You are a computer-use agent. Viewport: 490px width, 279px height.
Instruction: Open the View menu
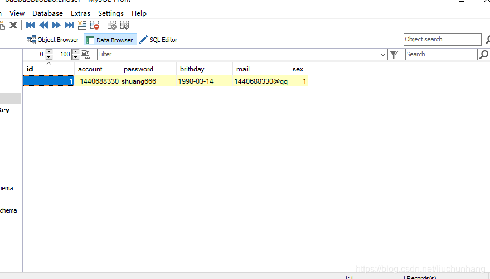pyautogui.click(x=17, y=13)
